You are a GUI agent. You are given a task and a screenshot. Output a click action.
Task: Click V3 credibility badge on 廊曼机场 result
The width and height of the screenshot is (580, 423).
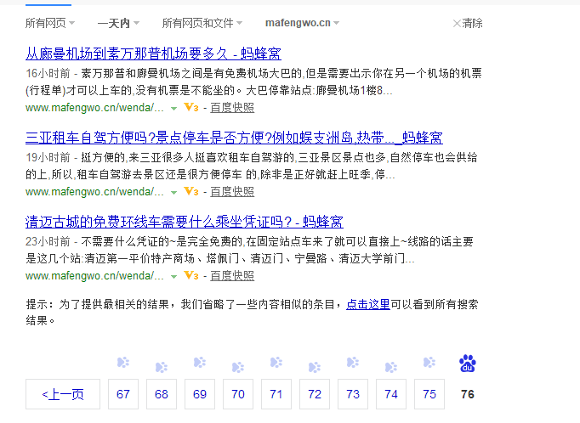[x=191, y=108]
